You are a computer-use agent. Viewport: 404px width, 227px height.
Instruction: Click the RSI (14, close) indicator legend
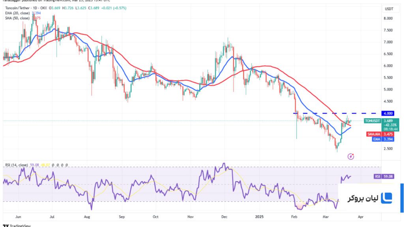(17, 165)
